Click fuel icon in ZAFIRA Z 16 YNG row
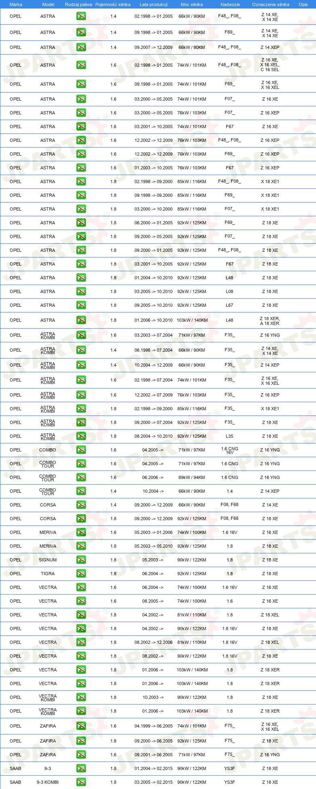316x789 pixels. pos(81,754)
